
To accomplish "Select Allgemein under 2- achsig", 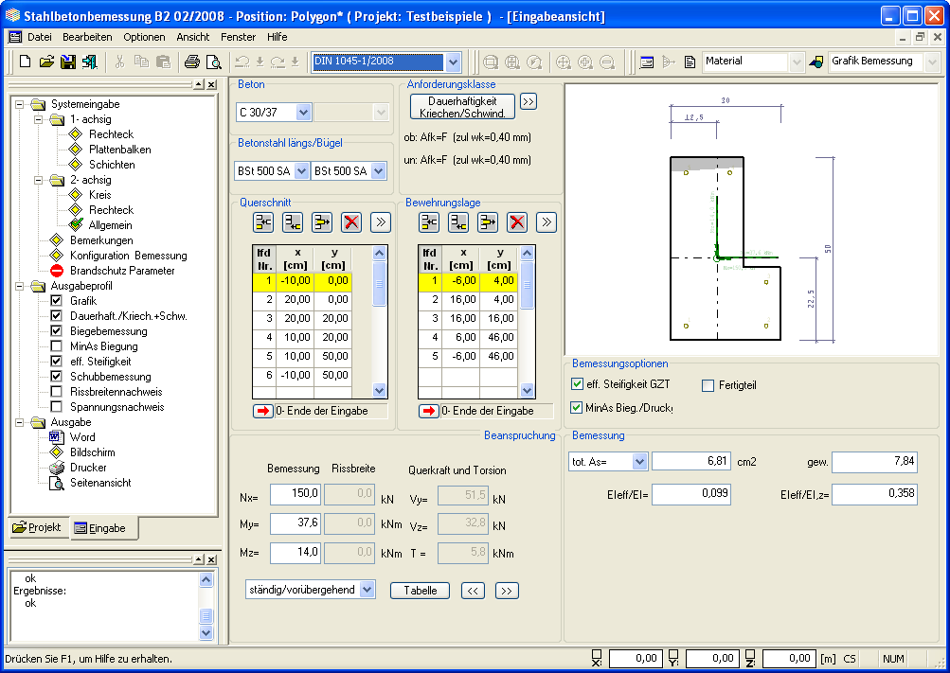I will 110,225.
